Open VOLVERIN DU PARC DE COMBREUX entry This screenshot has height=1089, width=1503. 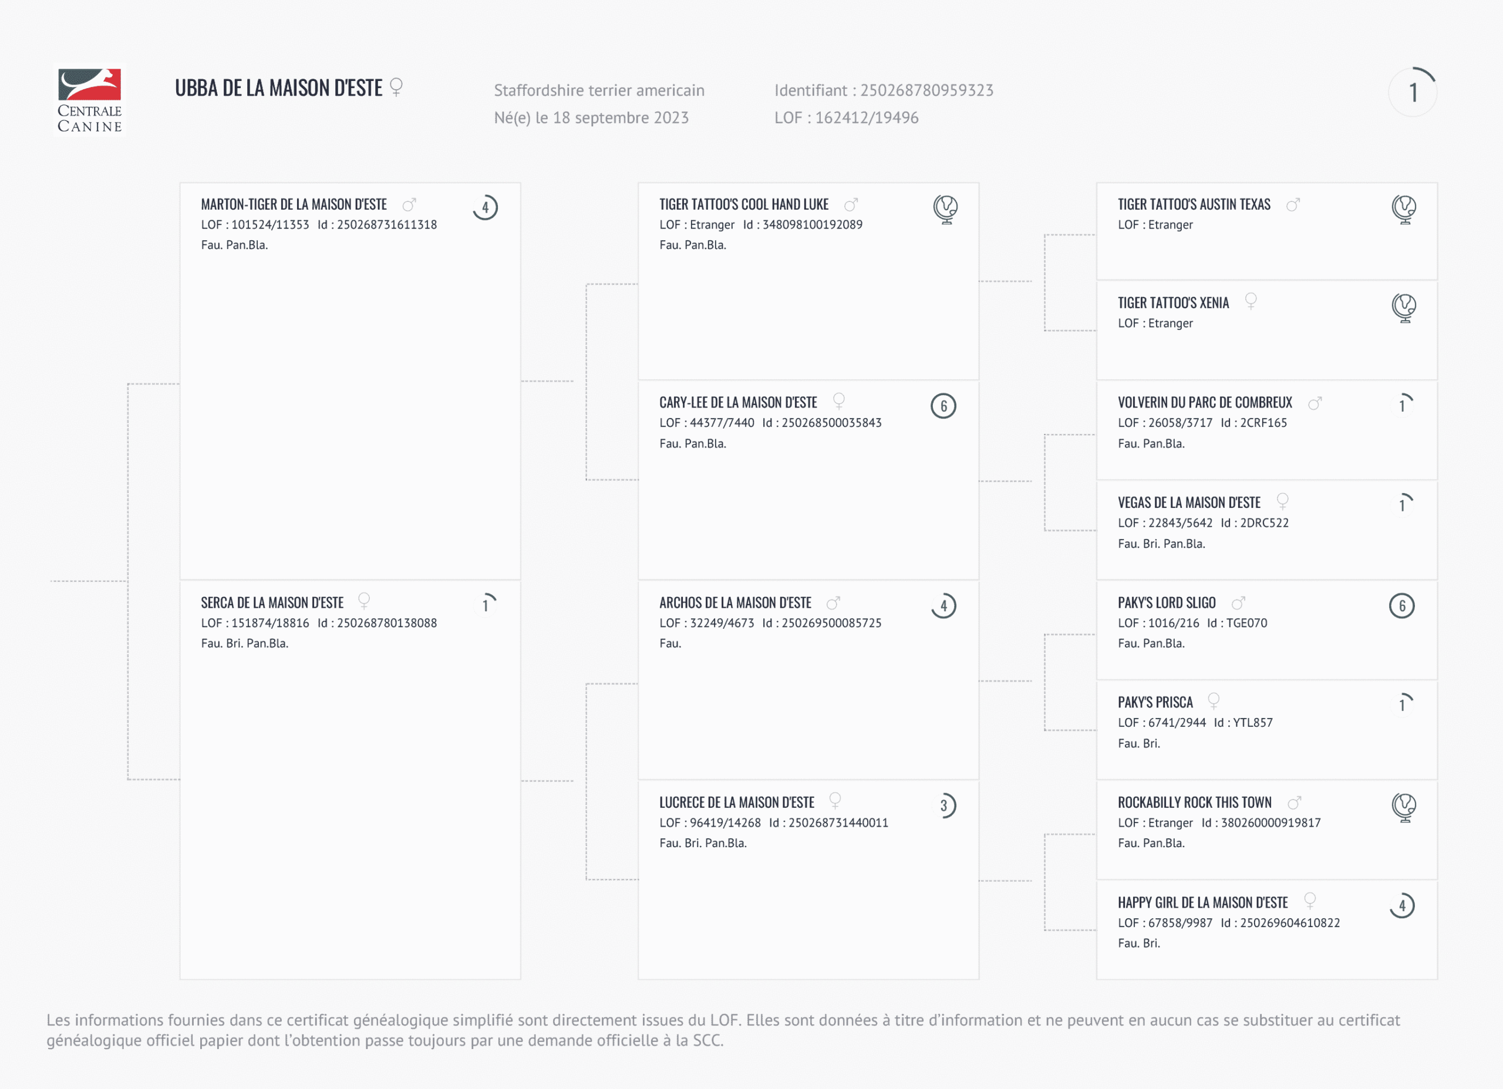[1204, 403]
